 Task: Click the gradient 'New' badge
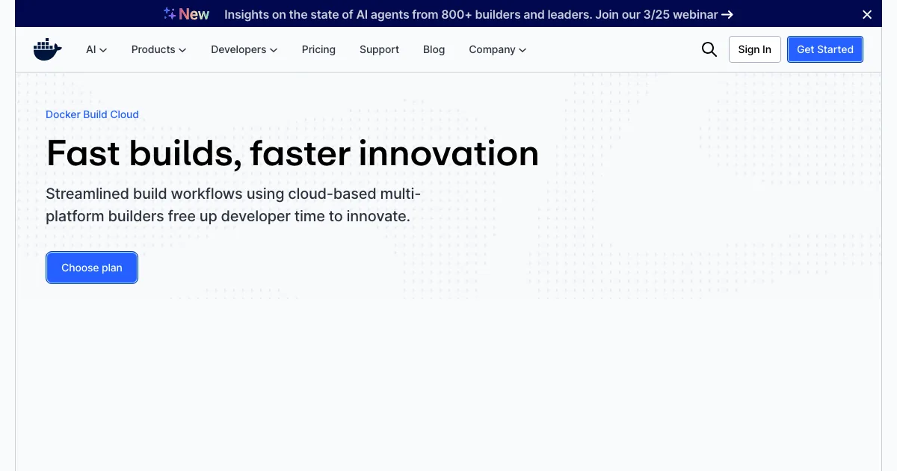194,14
